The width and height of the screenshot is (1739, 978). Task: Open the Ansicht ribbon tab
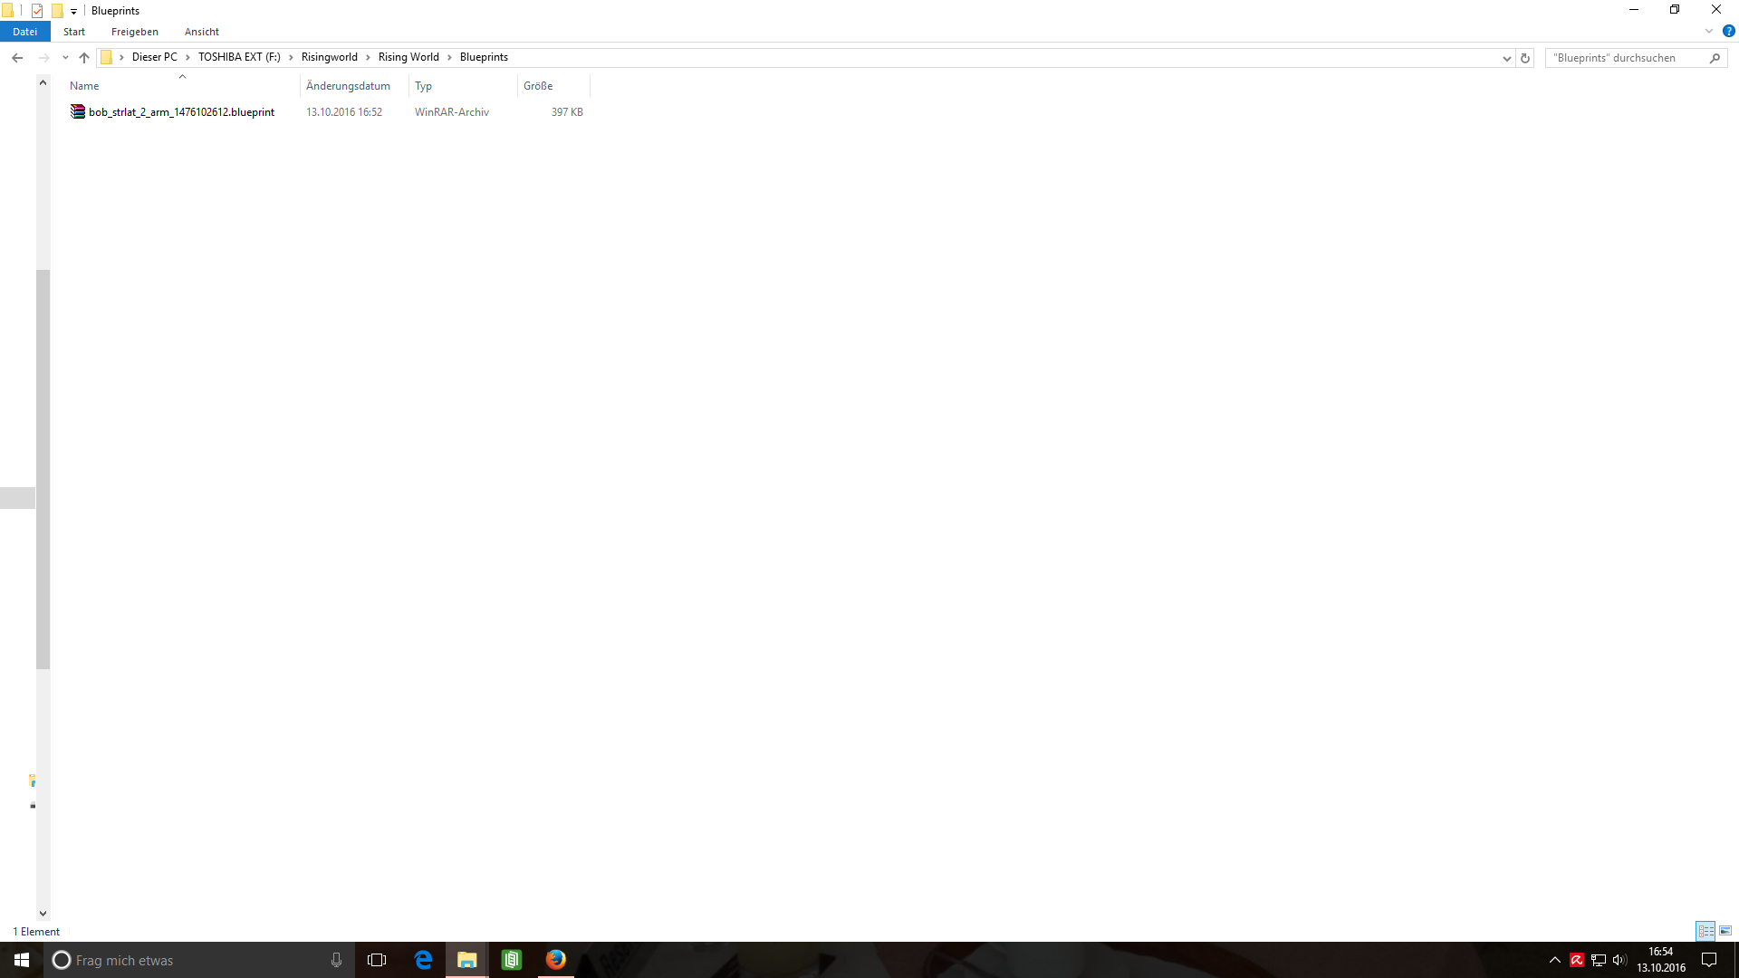pyautogui.click(x=201, y=32)
